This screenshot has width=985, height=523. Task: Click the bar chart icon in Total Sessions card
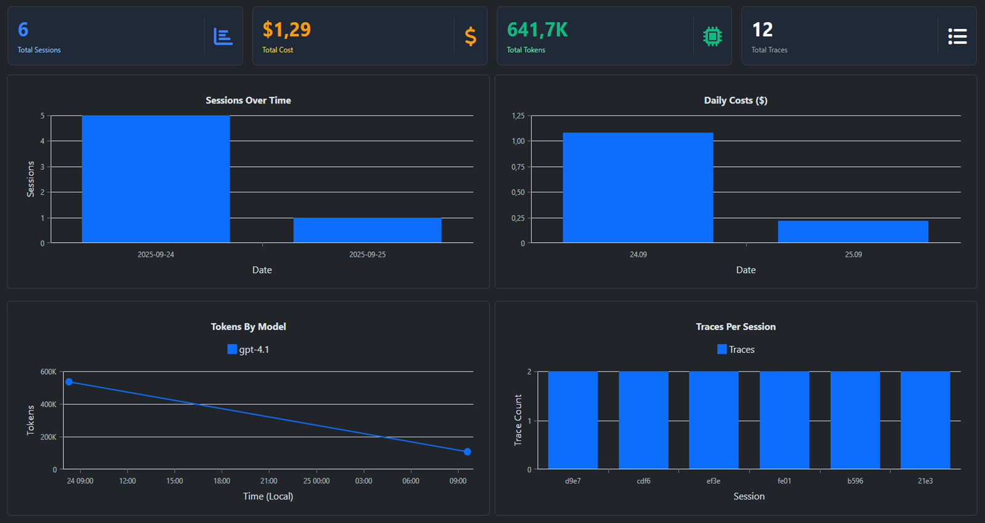[x=223, y=37]
